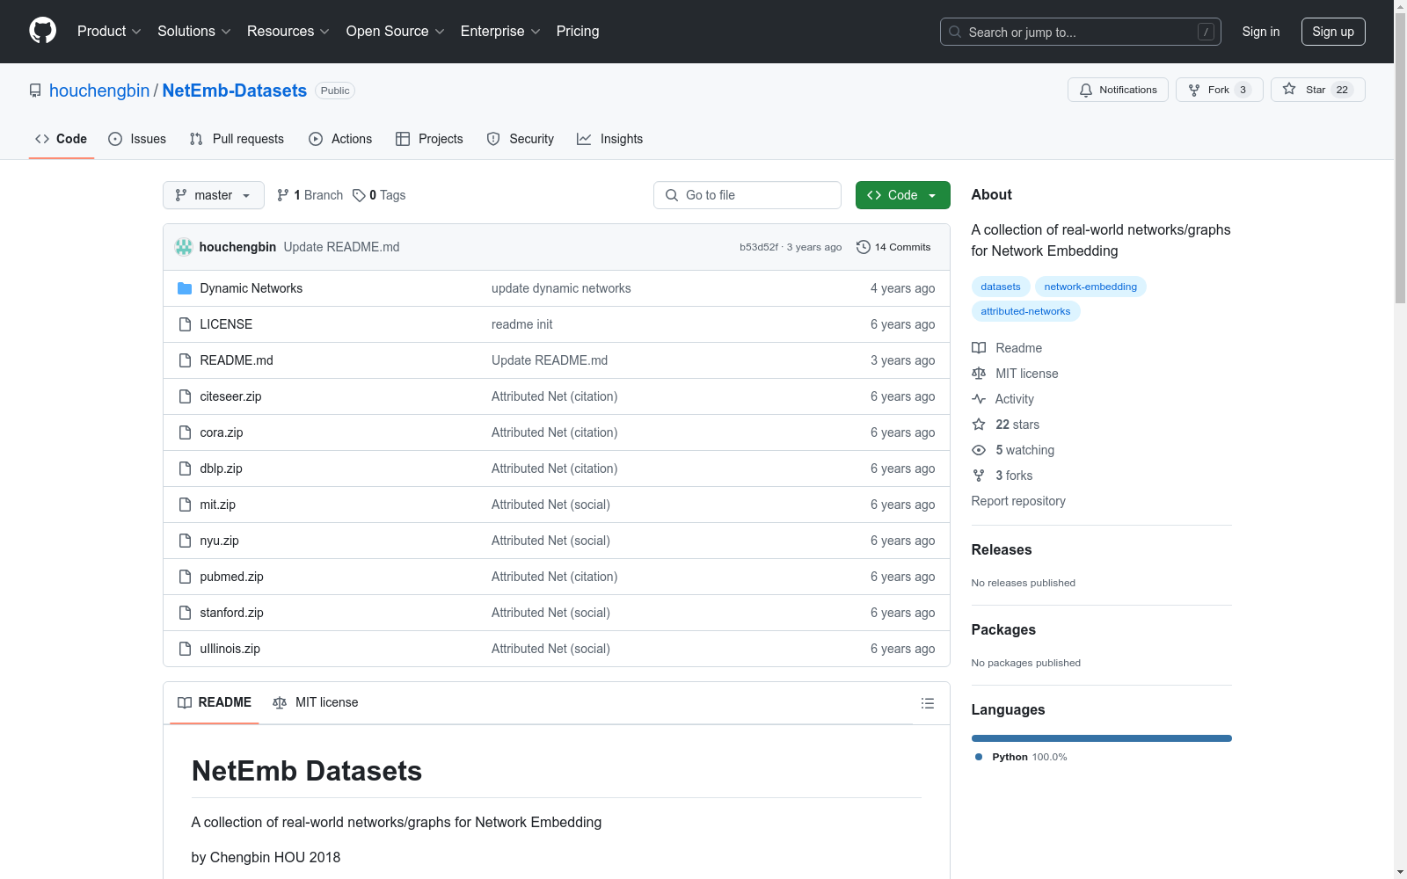Click the fork icon beside 3 forks
Viewport: 1407px width, 879px height.
pyautogui.click(x=979, y=476)
